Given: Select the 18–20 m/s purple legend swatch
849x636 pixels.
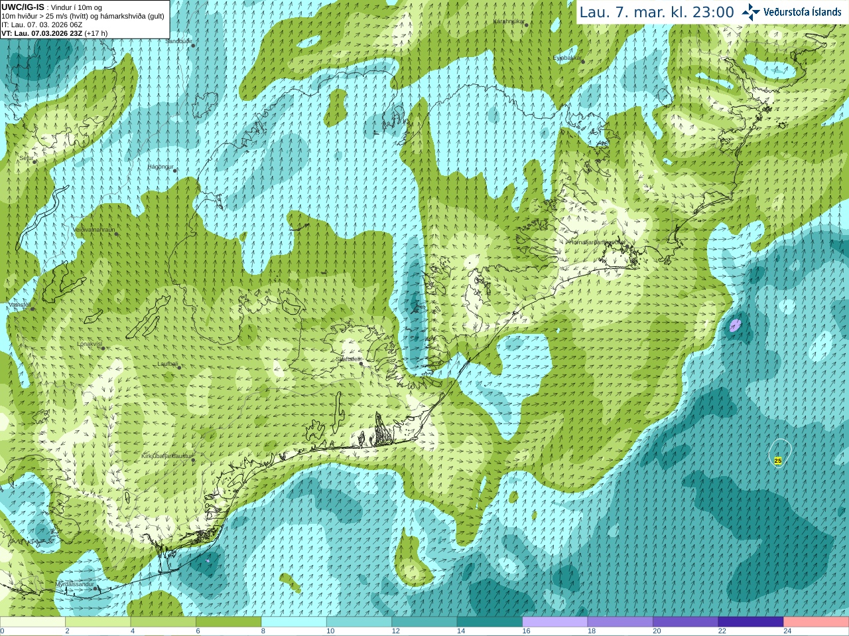Looking at the screenshot, I should point(620,621).
